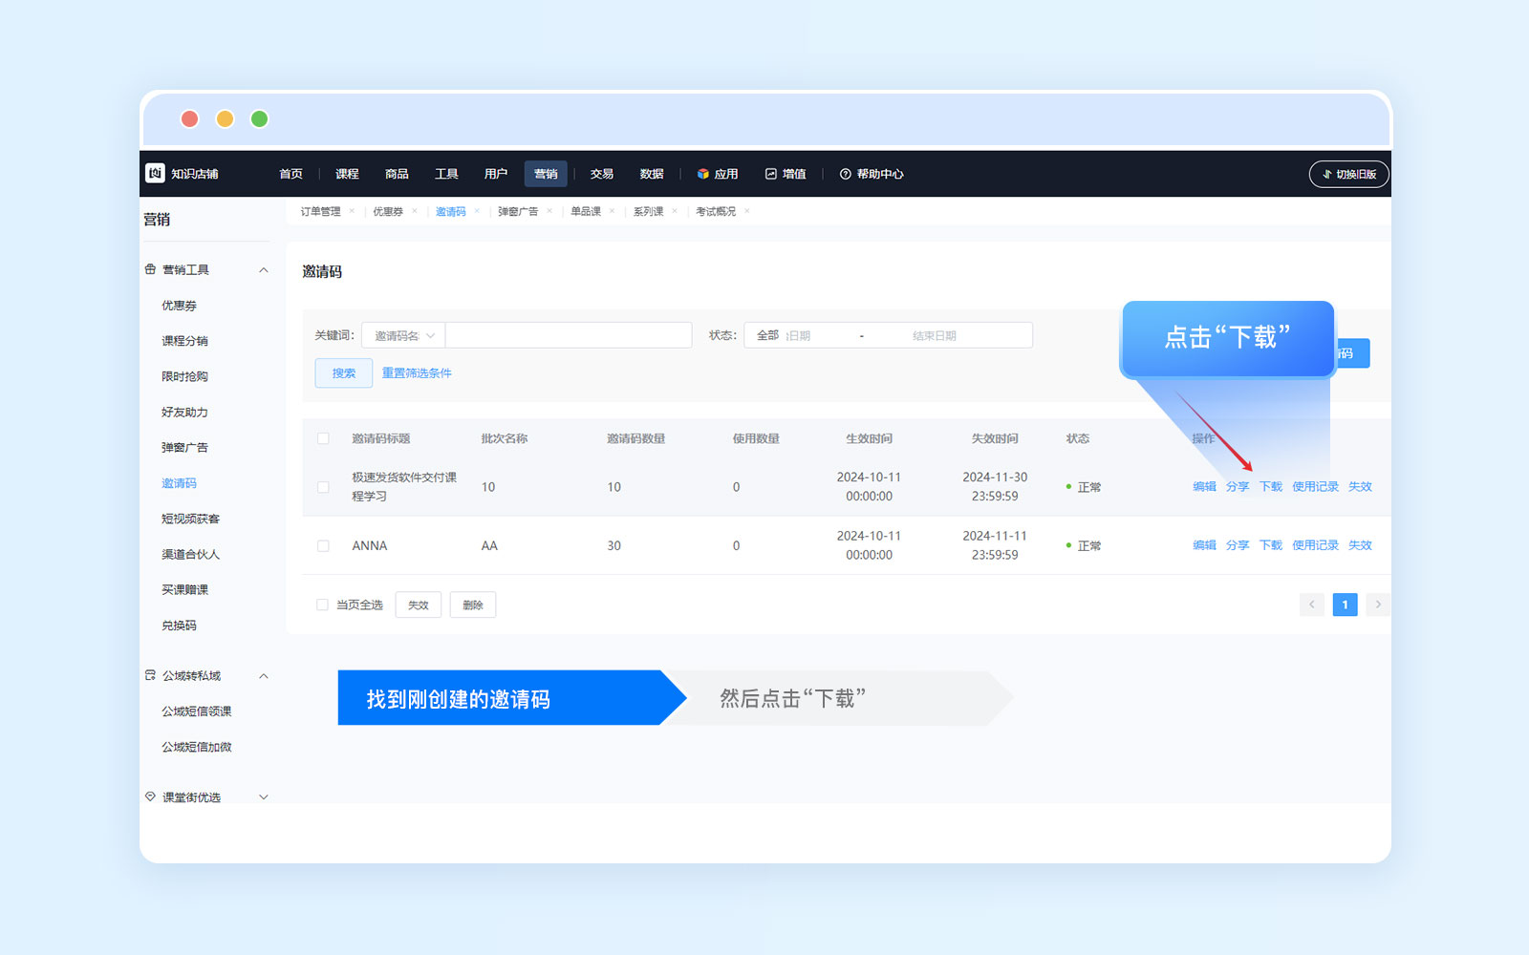Open the 增值 menu icon

(771, 174)
